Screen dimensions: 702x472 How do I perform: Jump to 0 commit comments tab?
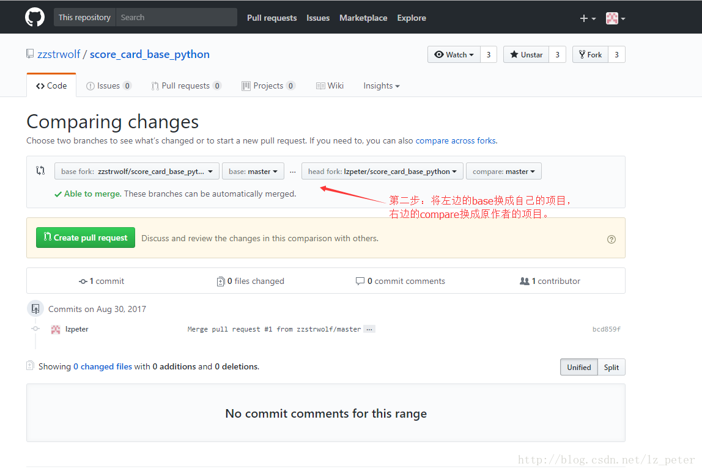point(401,281)
